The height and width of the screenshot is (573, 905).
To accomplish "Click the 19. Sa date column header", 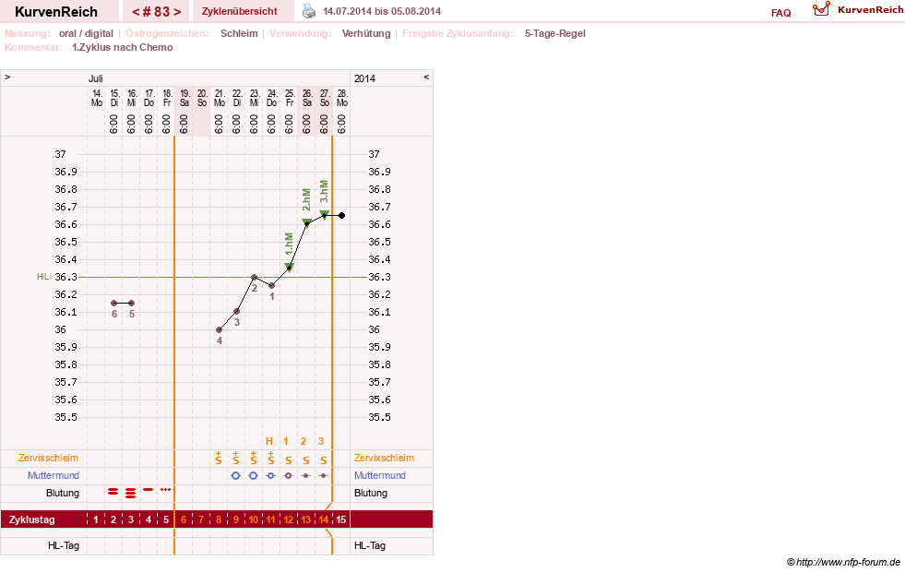I will (185, 98).
